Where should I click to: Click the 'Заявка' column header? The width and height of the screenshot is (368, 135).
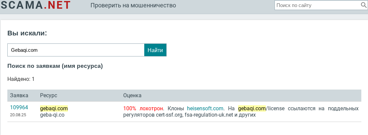click(19, 95)
